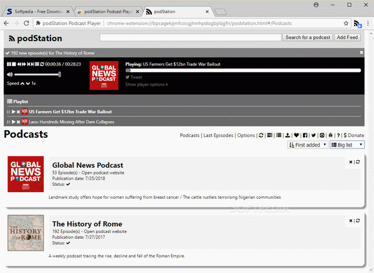Viewport: 374px width, 273px height.
Task: Open the Podcasts menu link
Action: tap(189, 135)
